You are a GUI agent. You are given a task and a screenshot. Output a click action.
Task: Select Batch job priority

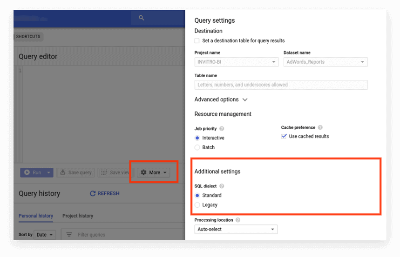[x=197, y=147]
